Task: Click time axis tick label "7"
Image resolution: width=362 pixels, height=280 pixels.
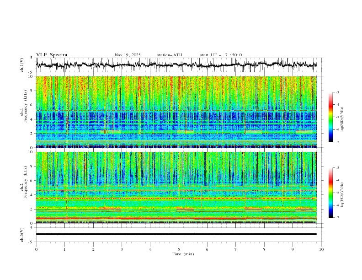Action: pos(236,249)
